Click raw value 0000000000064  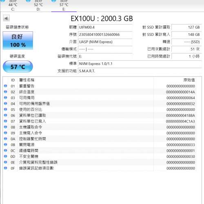coord(181,98)
